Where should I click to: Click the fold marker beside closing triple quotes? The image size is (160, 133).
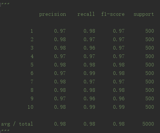coord(0,131)
